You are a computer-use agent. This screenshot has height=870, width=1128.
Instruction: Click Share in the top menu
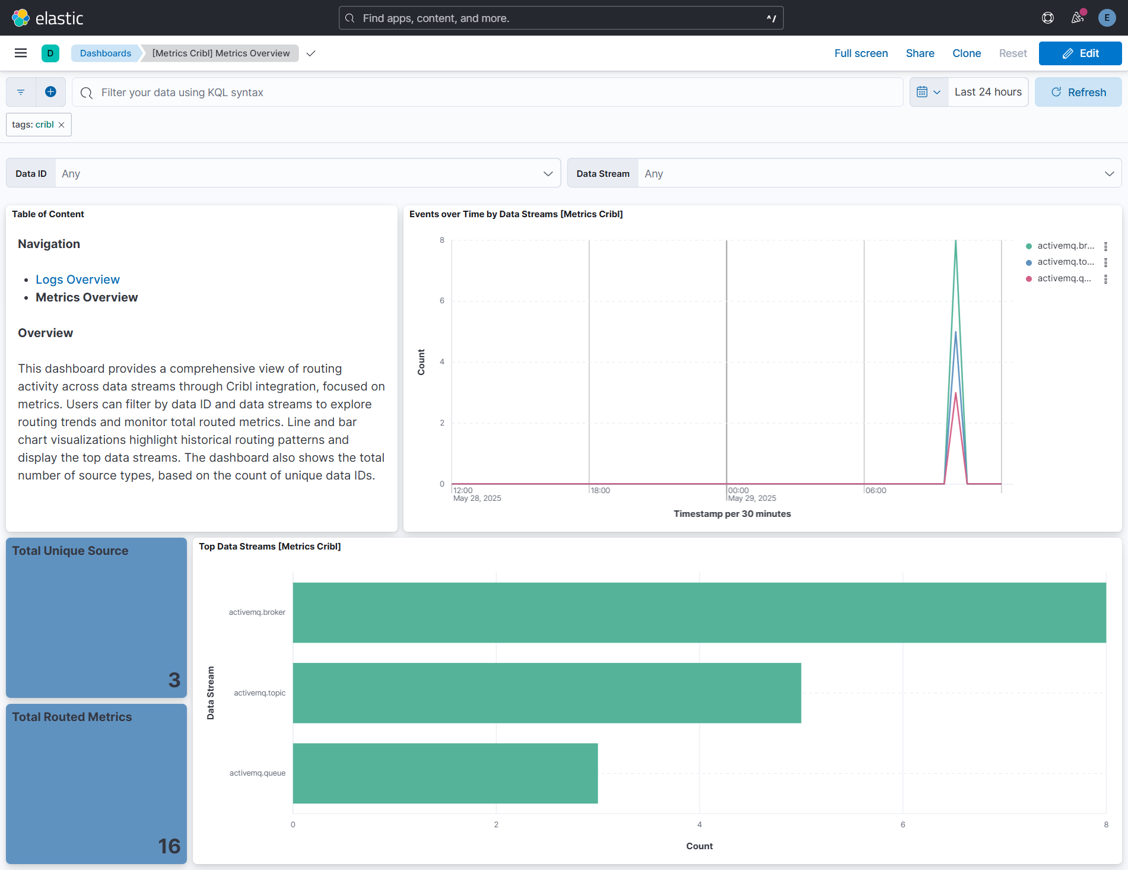pyautogui.click(x=920, y=53)
